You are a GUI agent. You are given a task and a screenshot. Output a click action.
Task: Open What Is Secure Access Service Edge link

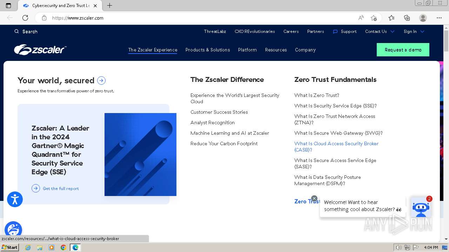[x=335, y=163]
